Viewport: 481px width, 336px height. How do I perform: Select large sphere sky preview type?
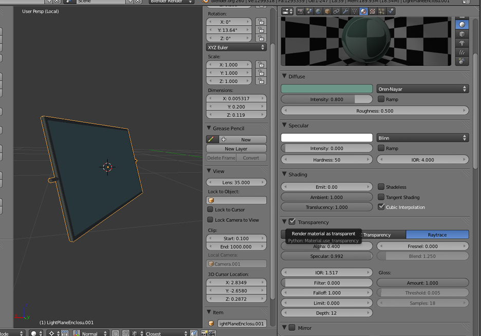click(461, 61)
